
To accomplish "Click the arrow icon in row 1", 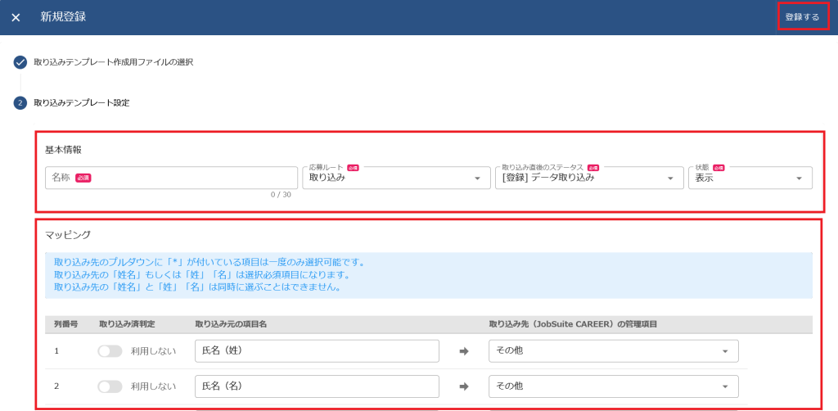I will click(x=464, y=351).
